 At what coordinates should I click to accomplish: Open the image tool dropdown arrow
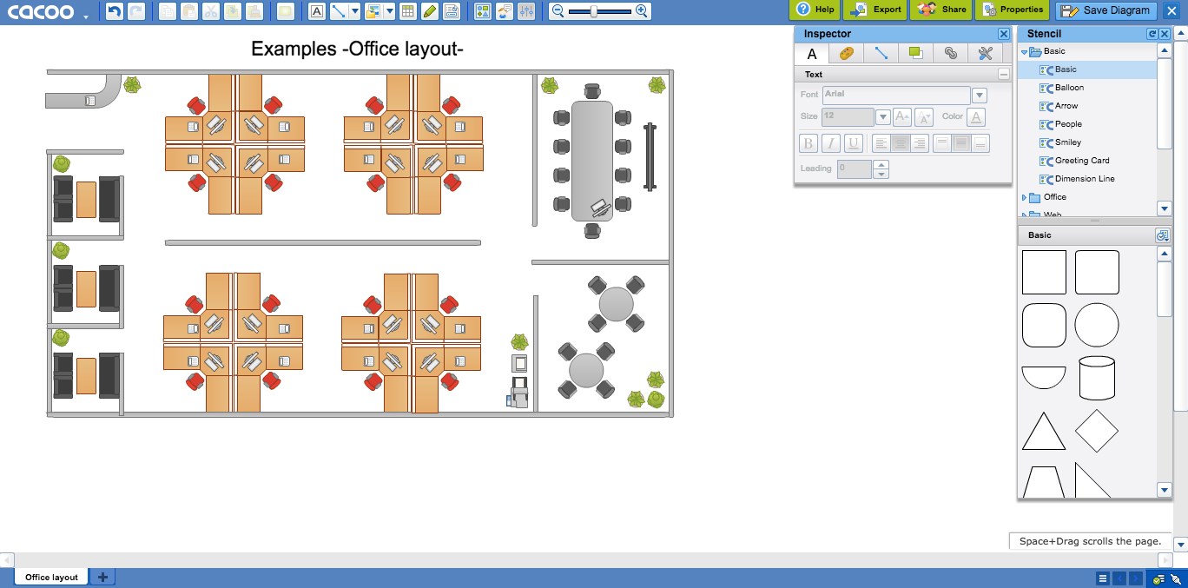click(389, 11)
